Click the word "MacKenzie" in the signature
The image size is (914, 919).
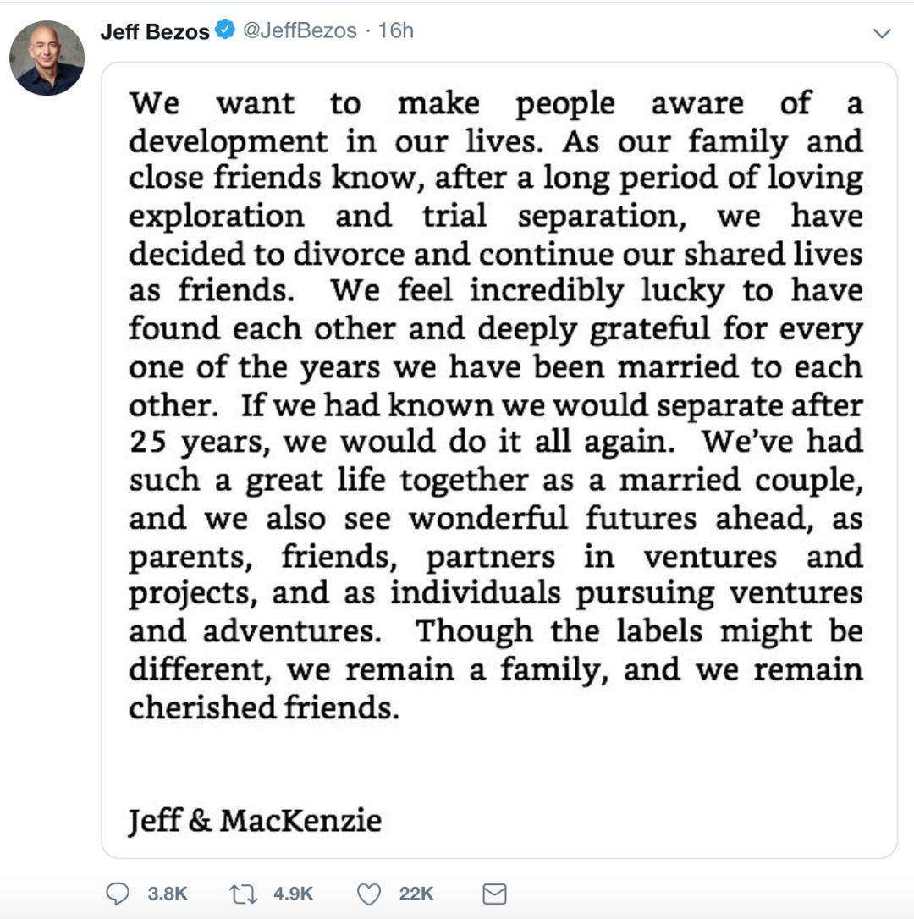[300, 820]
